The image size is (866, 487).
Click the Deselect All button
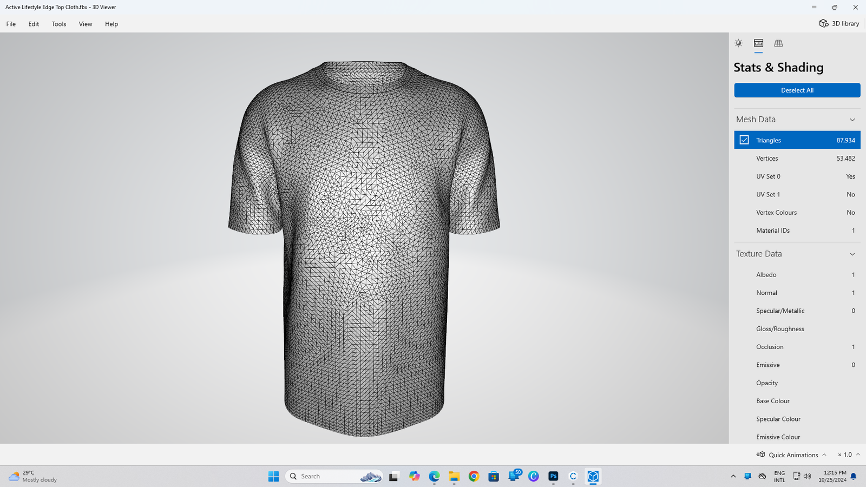click(x=797, y=90)
